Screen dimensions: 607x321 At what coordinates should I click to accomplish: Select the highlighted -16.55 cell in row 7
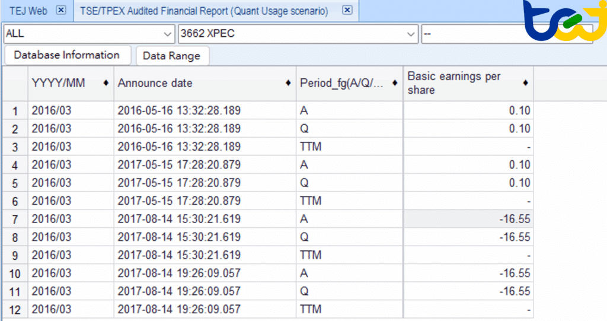(x=468, y=219)
